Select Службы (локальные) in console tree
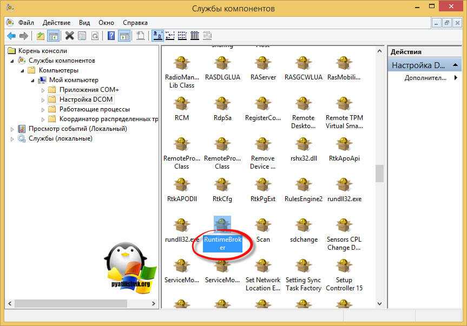Viewport: 467px width, 326px height. (60, 138)
